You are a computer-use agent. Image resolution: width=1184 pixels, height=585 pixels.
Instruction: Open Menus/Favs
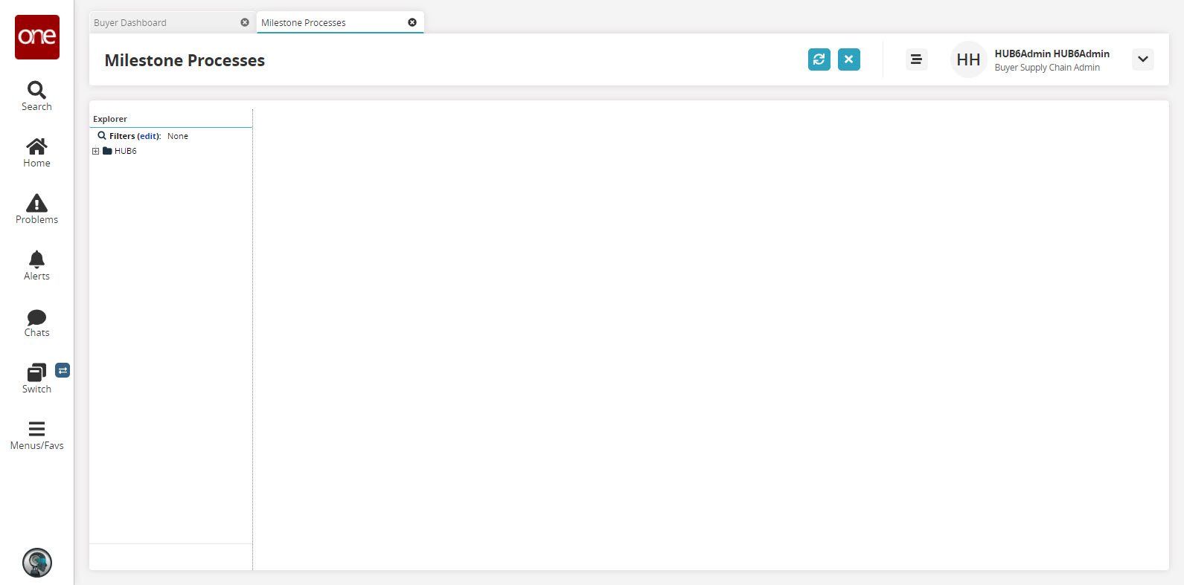tap(36, 435)
